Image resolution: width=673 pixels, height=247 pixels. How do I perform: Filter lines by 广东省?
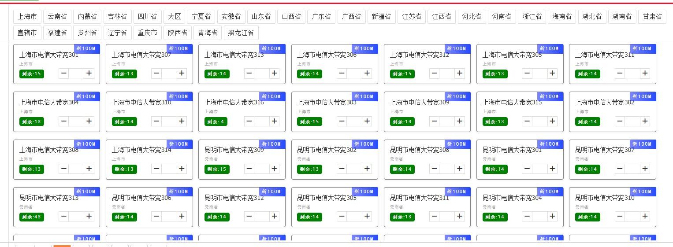(x=321, y=17)
